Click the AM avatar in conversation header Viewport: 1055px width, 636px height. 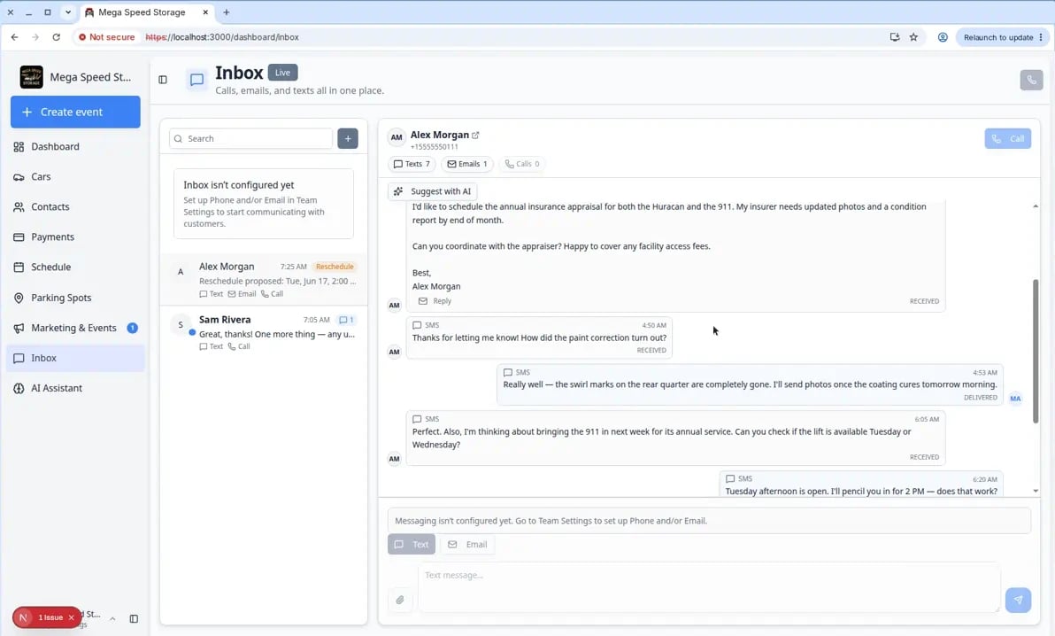point(397,137)
